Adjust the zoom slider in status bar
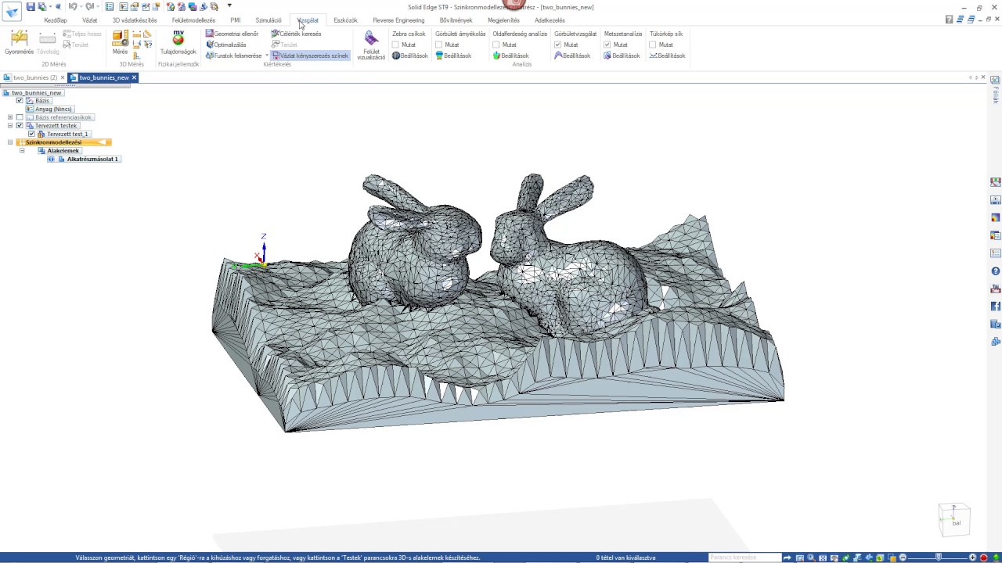The width and height of the screenshot is (1002, 563). pos(939,558)
